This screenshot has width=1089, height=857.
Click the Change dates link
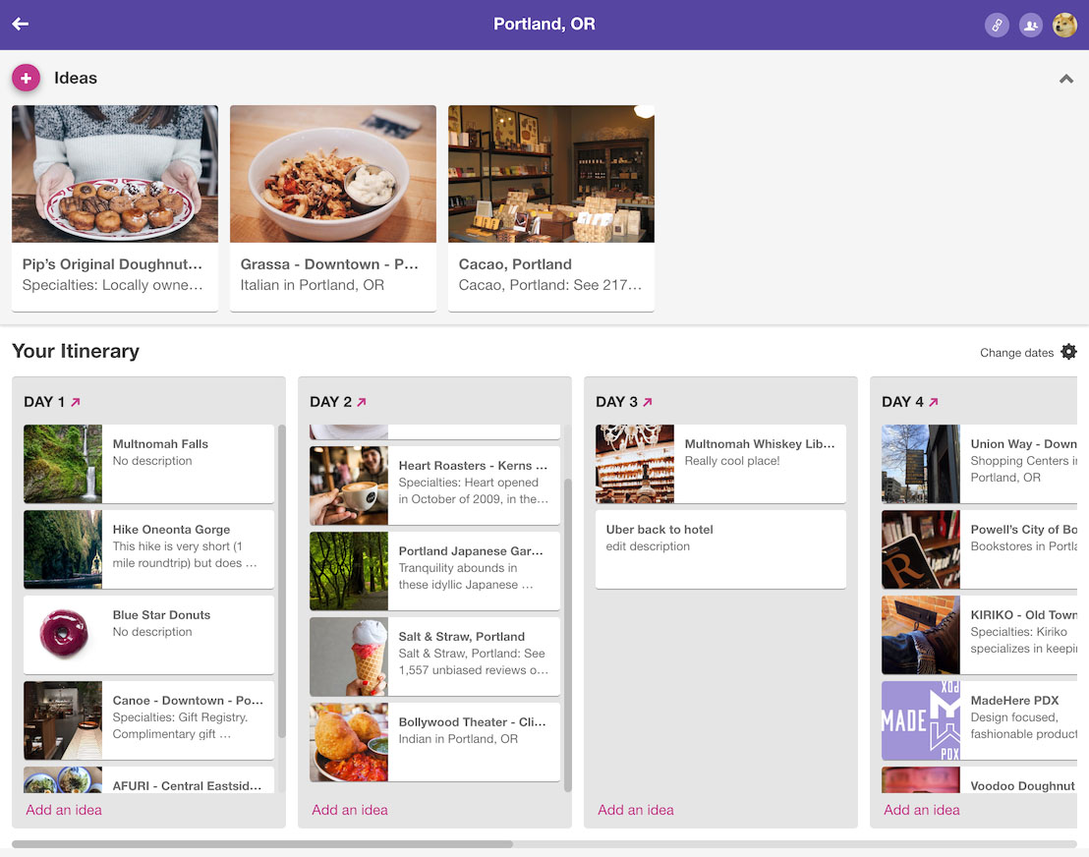coord(1016,353)
